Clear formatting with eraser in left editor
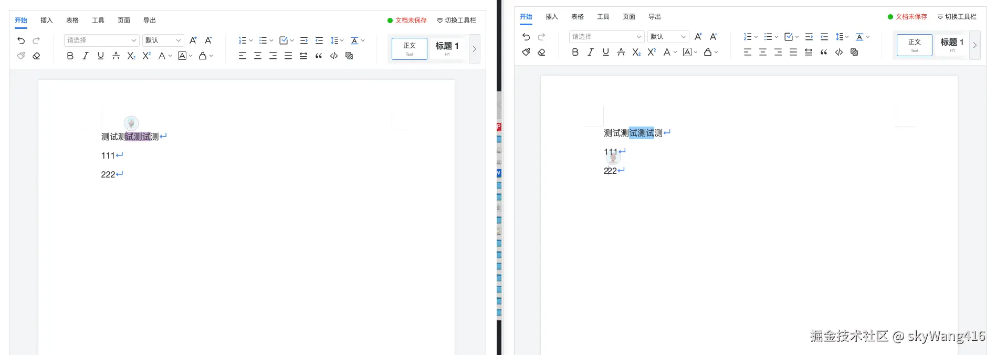996x355 pixels. (x=36, y=56)
